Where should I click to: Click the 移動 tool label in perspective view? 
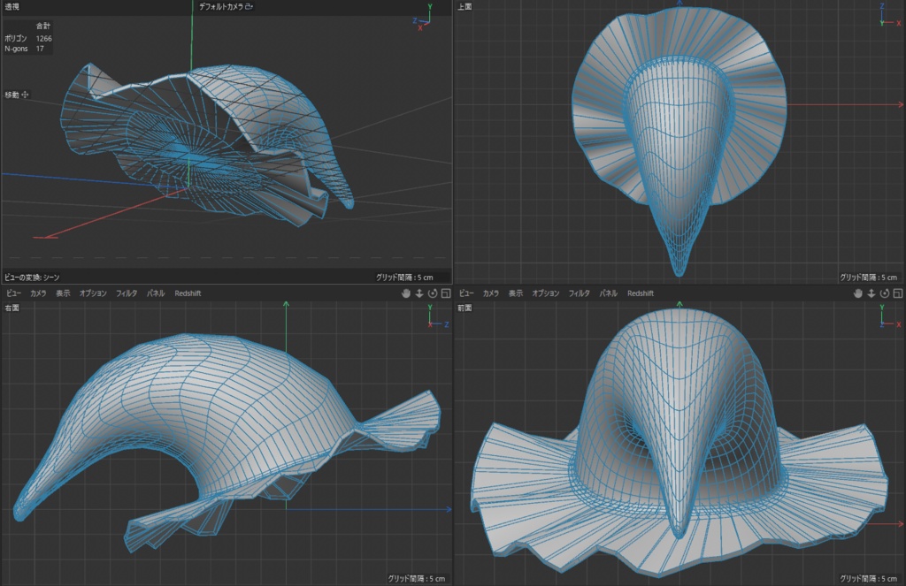(12, 95)
